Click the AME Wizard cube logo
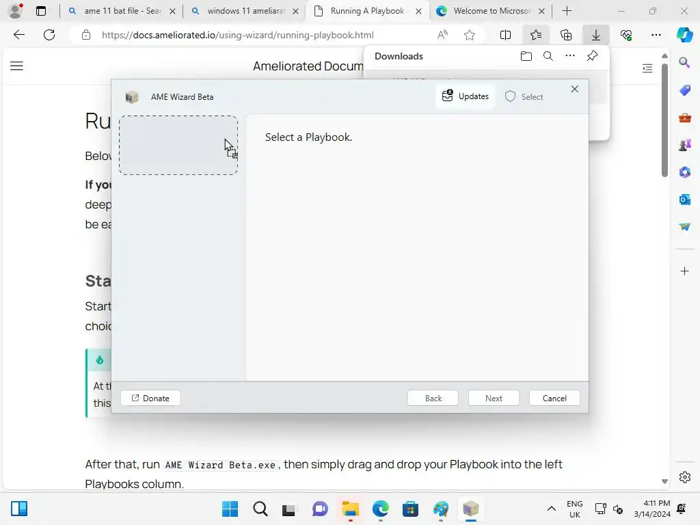The height and width of the screenshot is (525, 700). (132, 97)
